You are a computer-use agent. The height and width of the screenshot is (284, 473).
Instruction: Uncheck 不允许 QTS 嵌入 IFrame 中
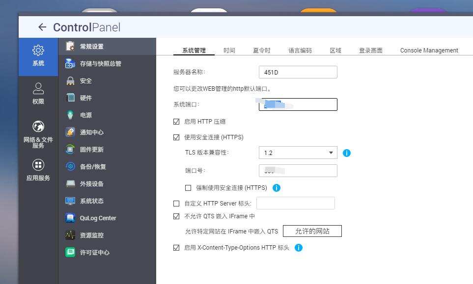pyautogui.click(x=176, y=216)
